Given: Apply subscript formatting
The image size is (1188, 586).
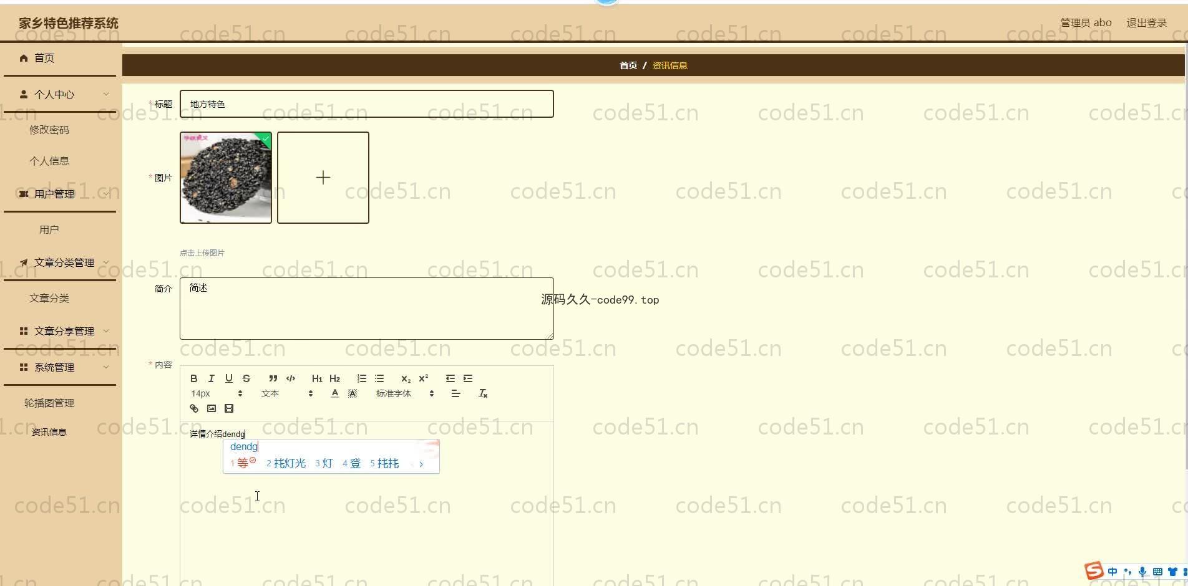Looking at the screenshot, I should click(x=406, y=378).
